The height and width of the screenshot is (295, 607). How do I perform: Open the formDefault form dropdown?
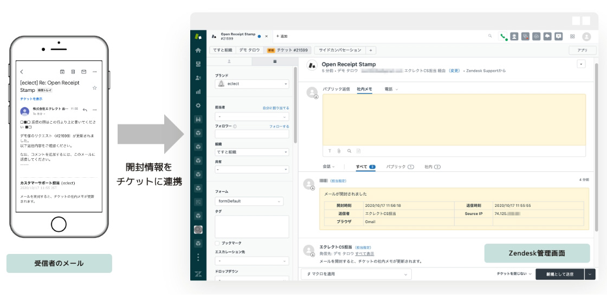(x=249, y=201)
